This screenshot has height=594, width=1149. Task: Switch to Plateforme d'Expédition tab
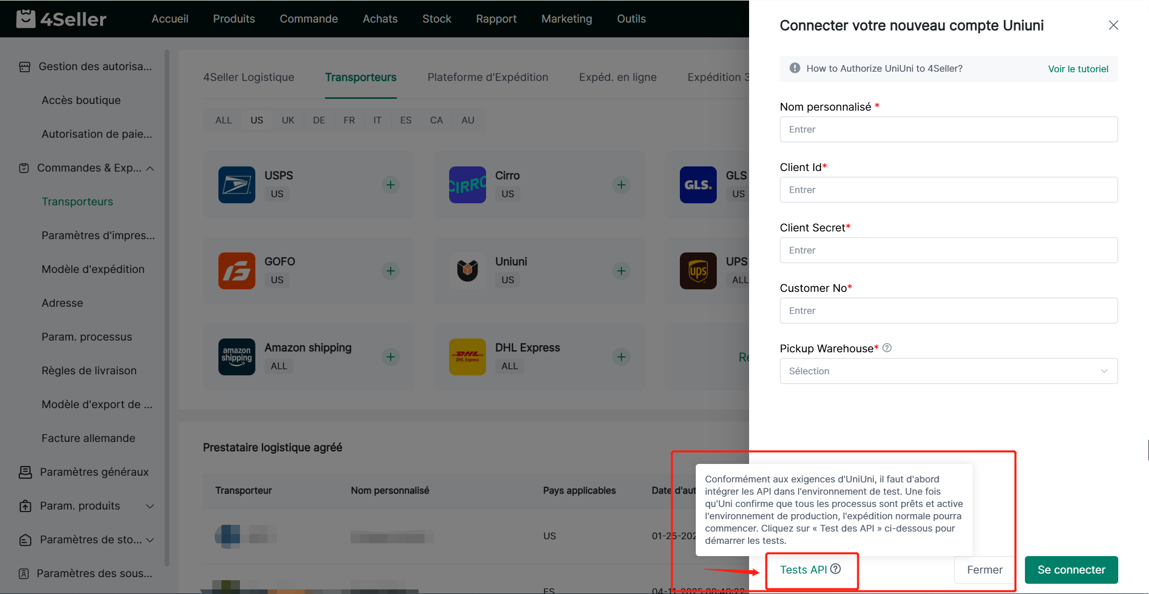point(487,77)
